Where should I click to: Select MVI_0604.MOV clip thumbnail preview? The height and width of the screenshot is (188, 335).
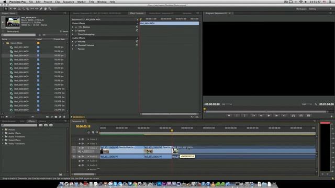click(13, 22)
